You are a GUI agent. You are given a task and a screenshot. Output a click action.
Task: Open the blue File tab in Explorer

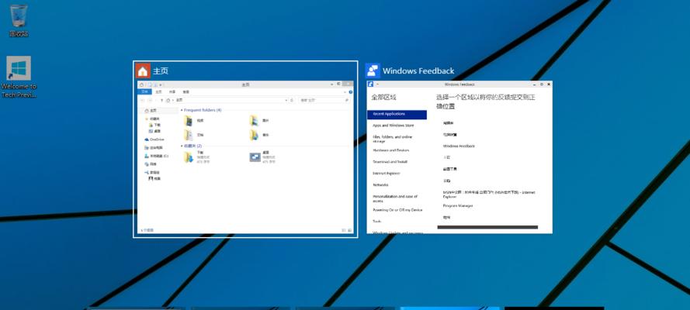144,91
